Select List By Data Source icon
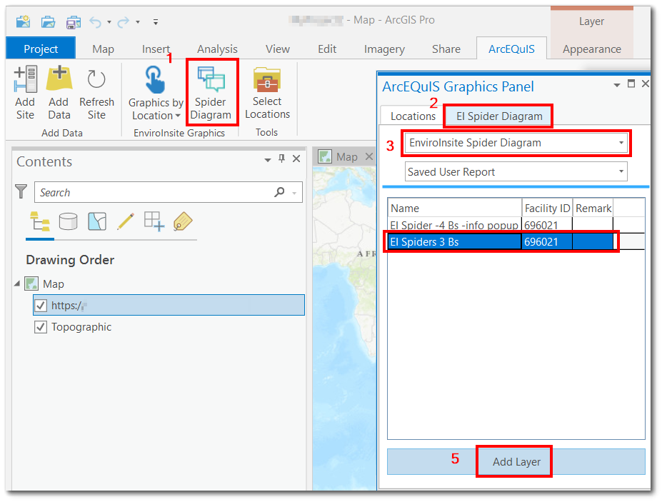This screenshot has height=502, width=662. point(69,221)
